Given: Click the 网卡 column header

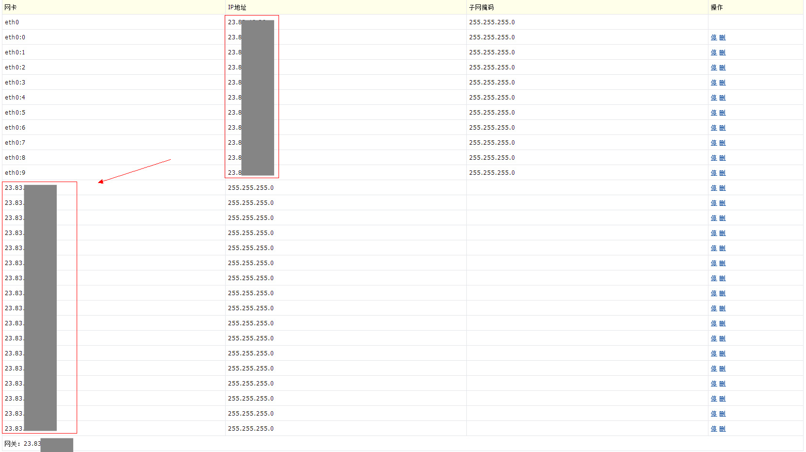Looking at the screenshot, I should pos(11,7).
